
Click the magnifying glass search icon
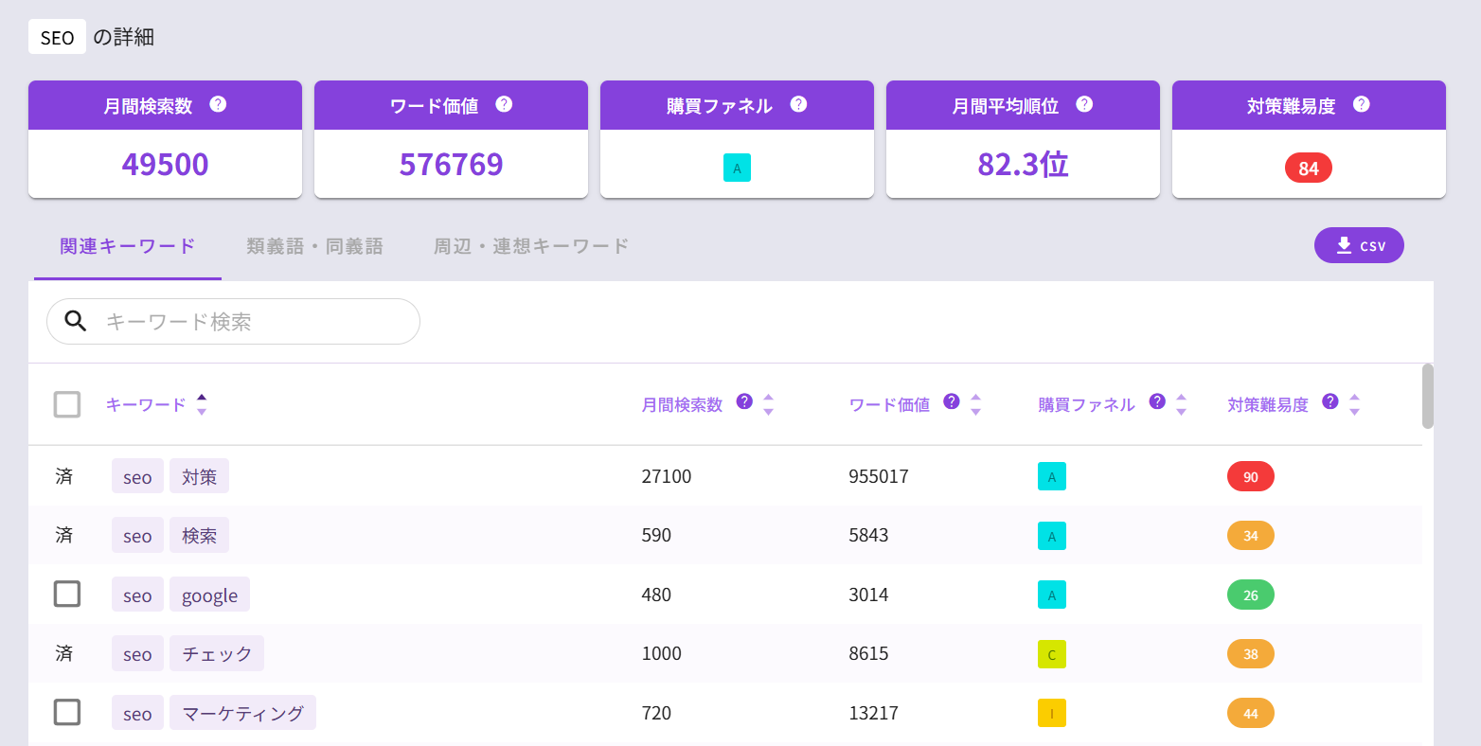tap(76, 321)
